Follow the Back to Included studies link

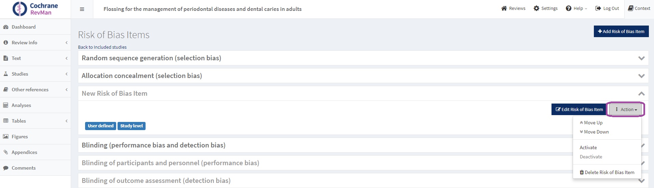[x=102, y=47]
